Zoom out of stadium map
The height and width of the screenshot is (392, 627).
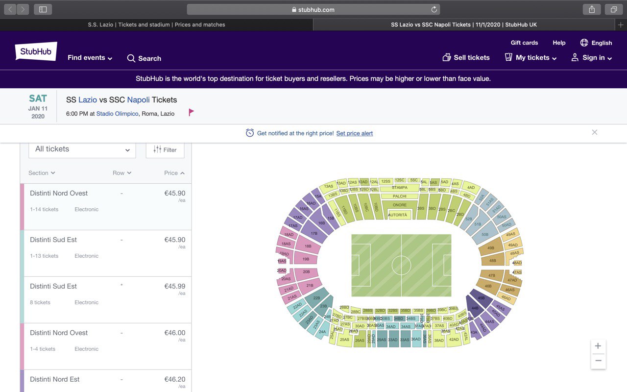598,361
